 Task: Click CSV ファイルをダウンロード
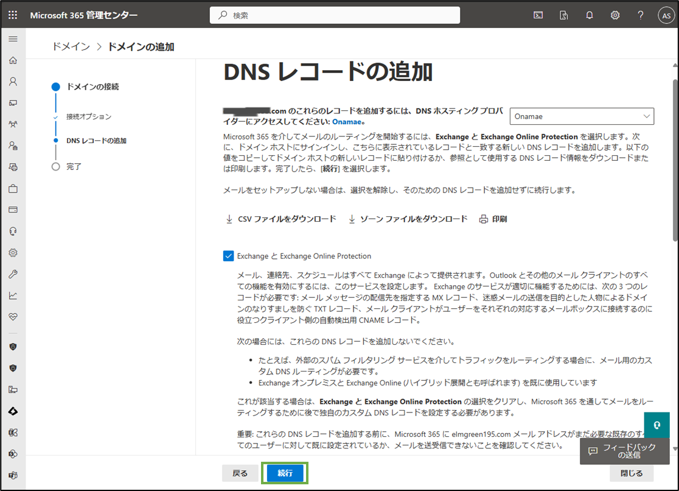[x=280, y=219]
